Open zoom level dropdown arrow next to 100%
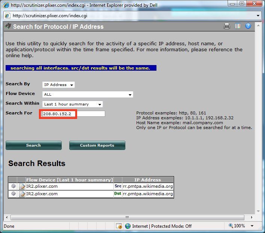265x233 pixels. coord(252,226)
